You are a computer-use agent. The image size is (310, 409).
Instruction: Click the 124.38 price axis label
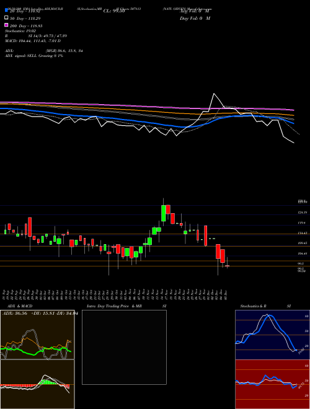tap(303, 213)
